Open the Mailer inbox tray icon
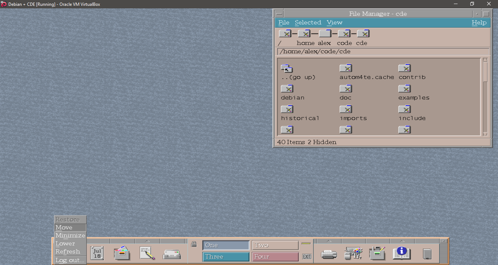 click(x=172, y=254)
